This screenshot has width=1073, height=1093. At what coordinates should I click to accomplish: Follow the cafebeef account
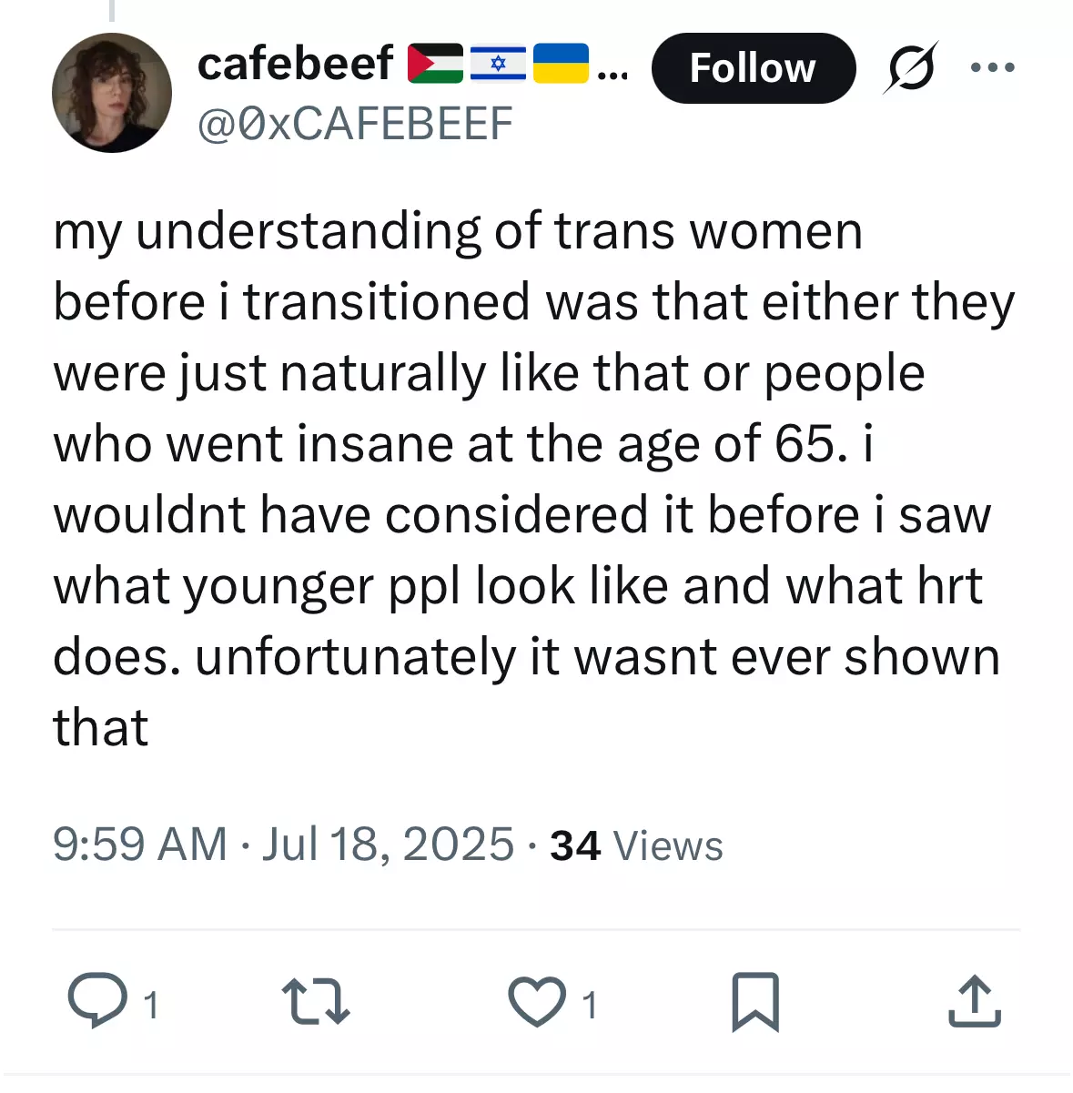754,68
